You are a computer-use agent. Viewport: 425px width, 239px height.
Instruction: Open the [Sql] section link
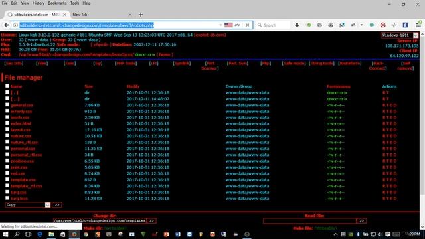[98, 64]
